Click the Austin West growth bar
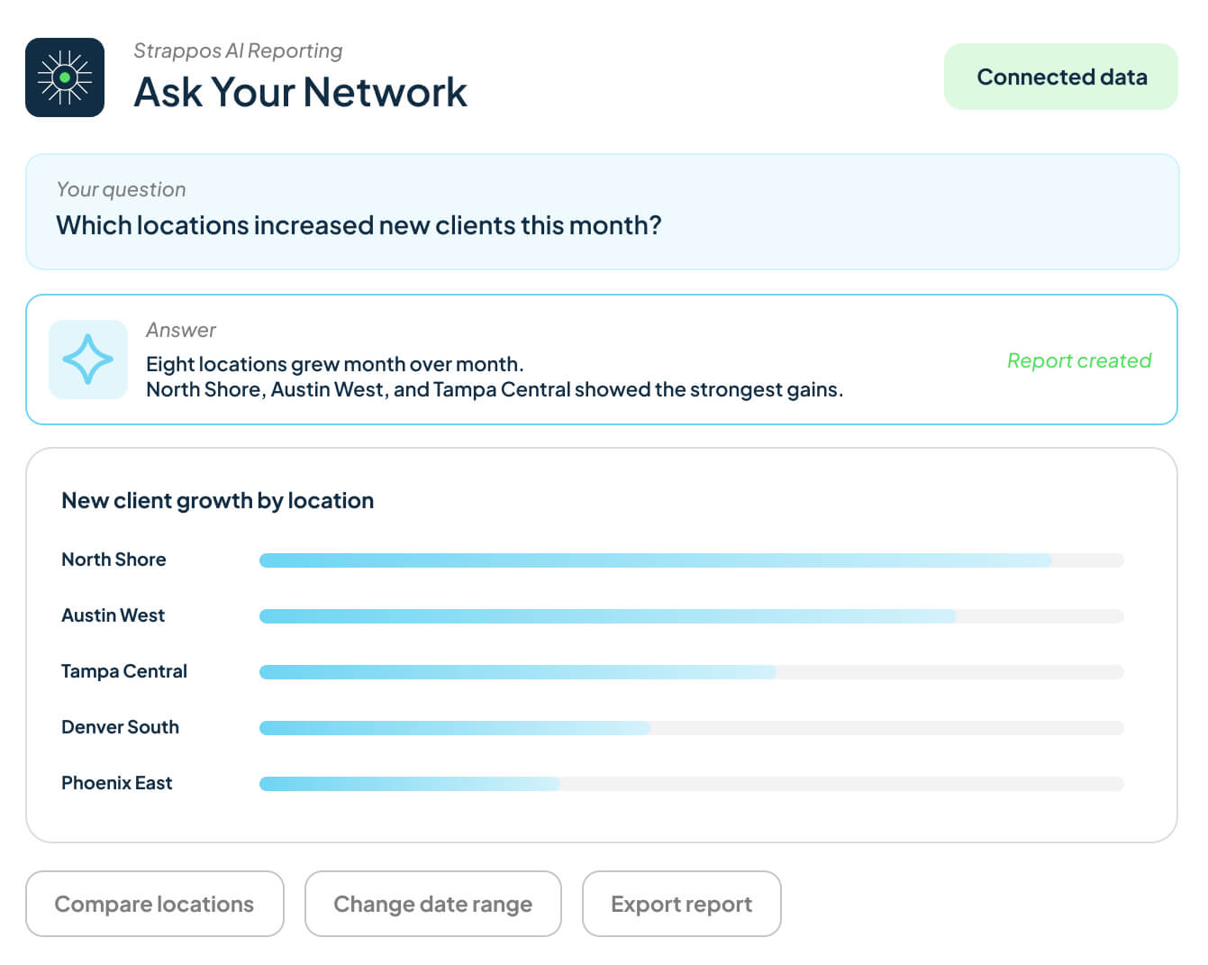This screenshot has width=1208, height=965. [692, 616]
